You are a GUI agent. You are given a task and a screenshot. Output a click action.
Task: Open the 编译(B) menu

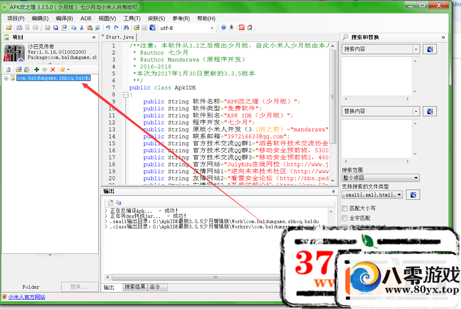click(x=64, y=19)
